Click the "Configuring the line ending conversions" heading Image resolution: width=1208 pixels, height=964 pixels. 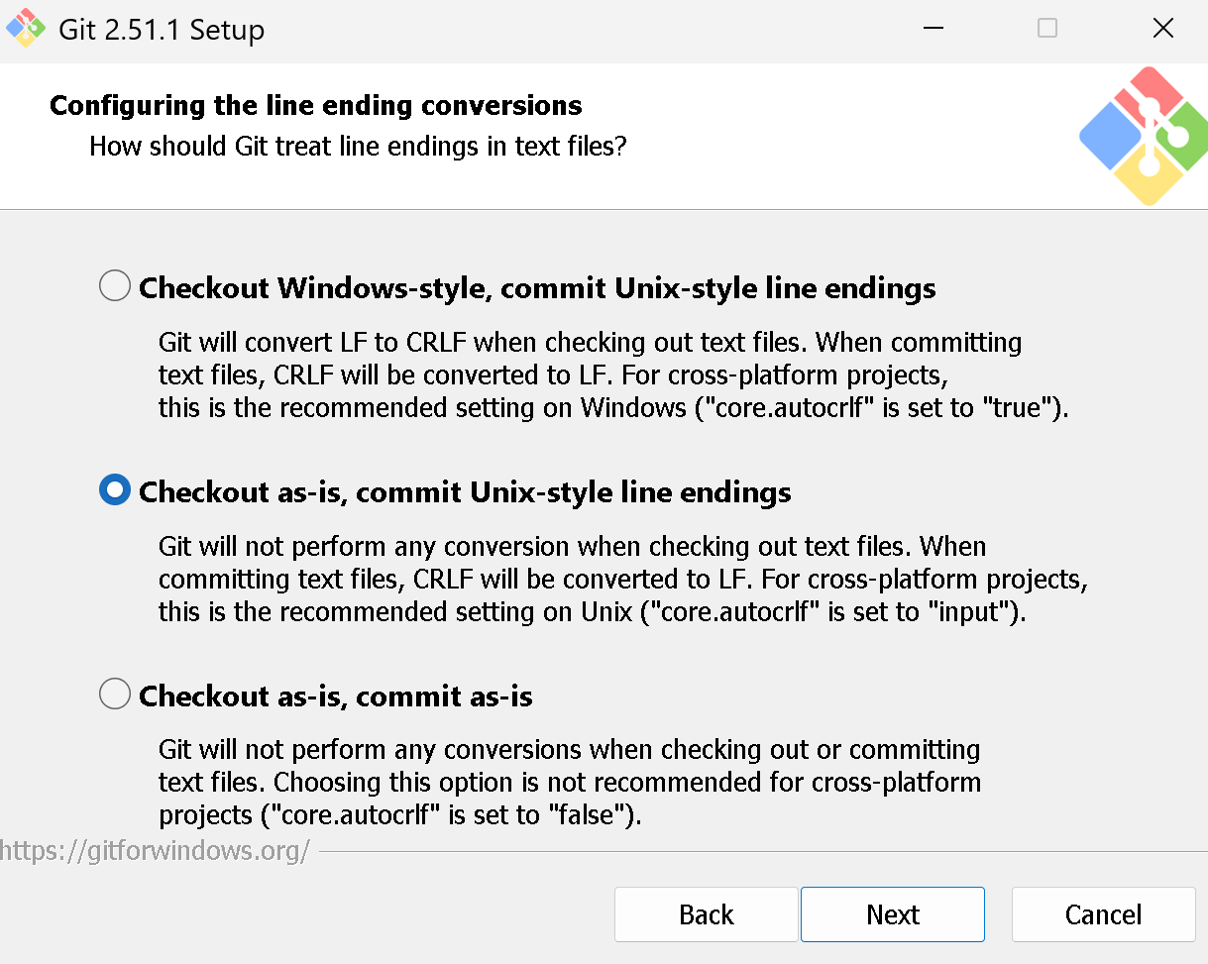point(316,105)
